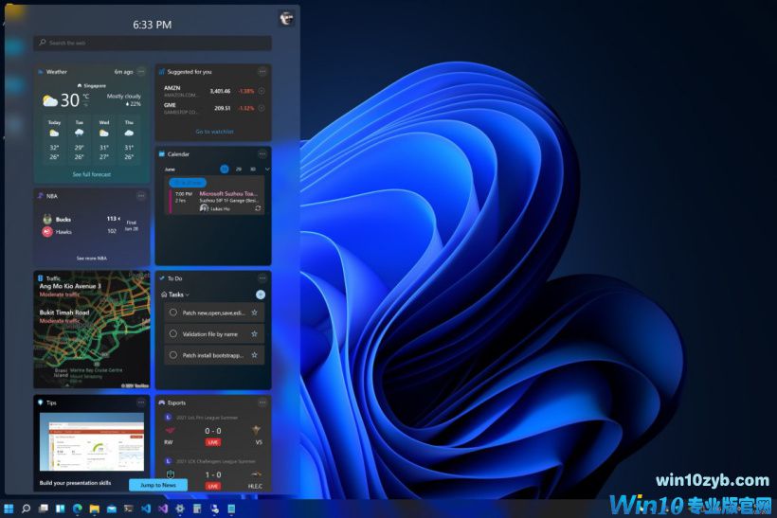
Task: Open Microsoft Edge from the taskbar
Action: (78, 509)
